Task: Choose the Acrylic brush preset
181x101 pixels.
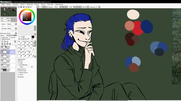Action: (x=20, y=56)
